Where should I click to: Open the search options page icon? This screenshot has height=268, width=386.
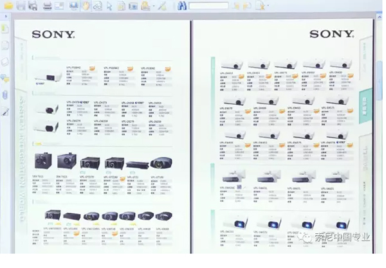(260, 6)
